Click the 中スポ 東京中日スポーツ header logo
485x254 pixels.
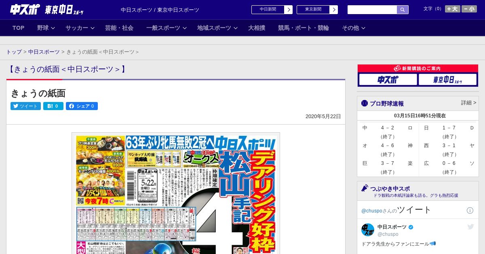coord(47,10)
